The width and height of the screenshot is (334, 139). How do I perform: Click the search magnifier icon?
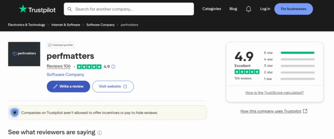pos(69,9)
